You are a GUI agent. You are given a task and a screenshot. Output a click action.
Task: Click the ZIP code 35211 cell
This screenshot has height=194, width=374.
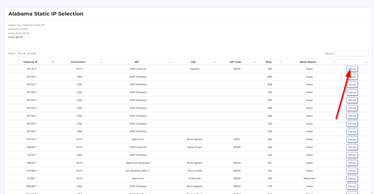point(237,139)
